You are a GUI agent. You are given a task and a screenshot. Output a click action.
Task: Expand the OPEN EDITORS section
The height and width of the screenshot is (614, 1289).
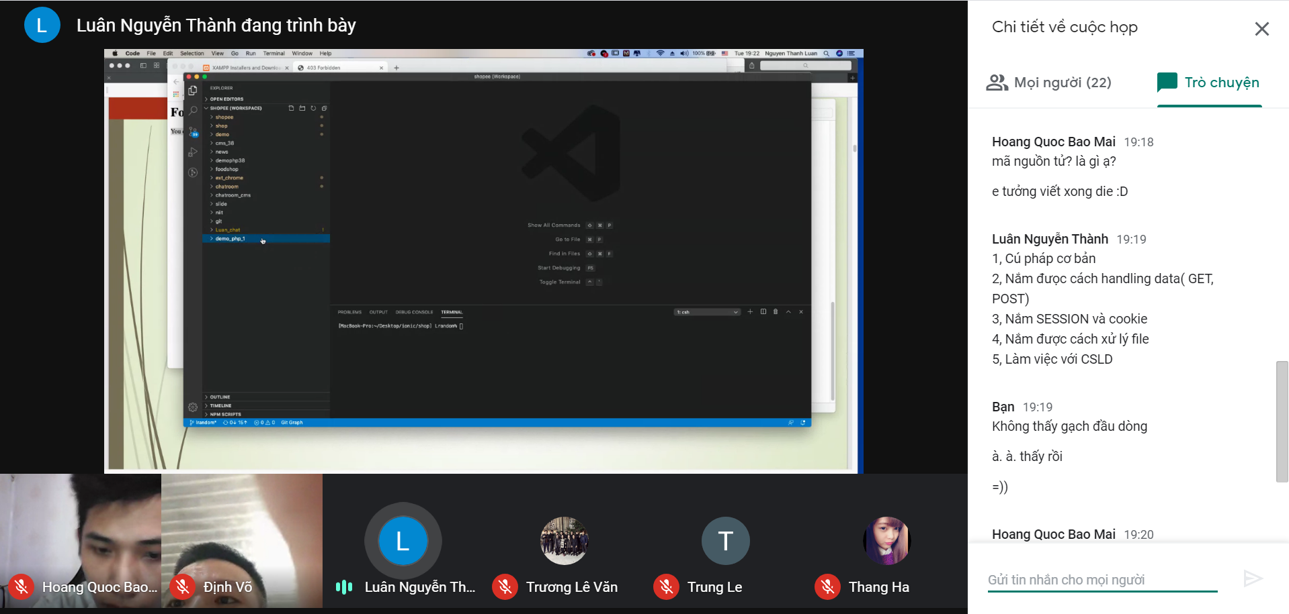[x=226, y=99]
